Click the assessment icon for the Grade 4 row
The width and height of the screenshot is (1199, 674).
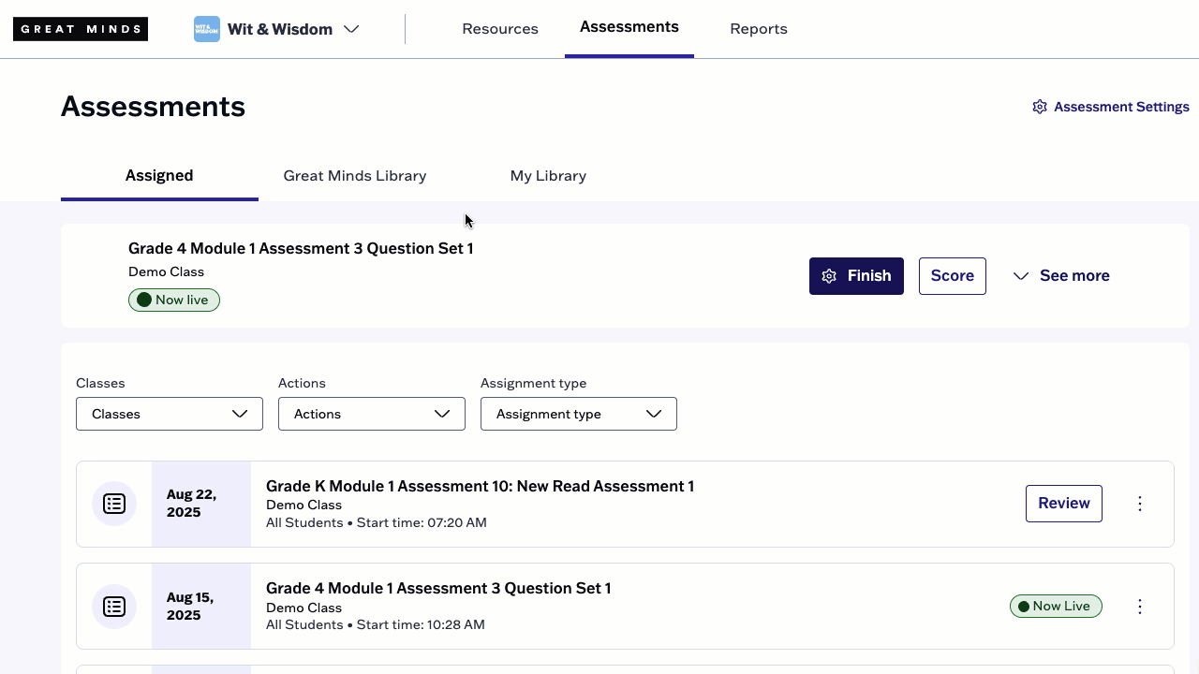pyautogui.click(x=113, y=606)
